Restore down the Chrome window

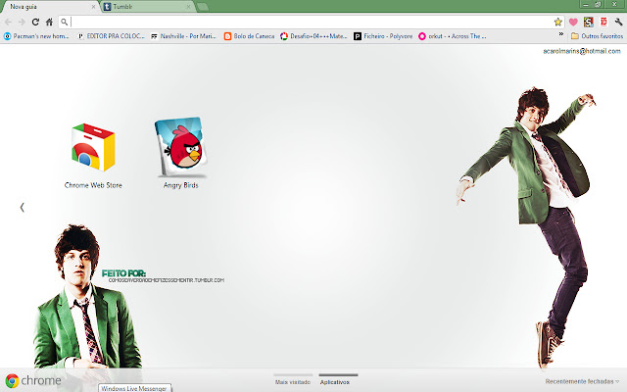tap(599, 4)
